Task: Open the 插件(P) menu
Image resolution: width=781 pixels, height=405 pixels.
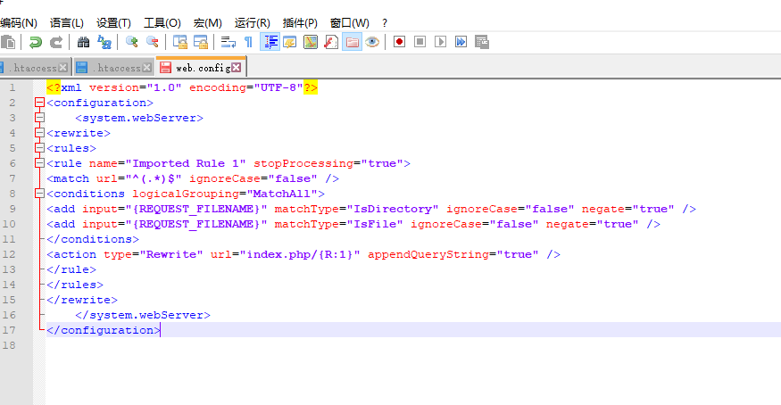Action: point(300,23)
